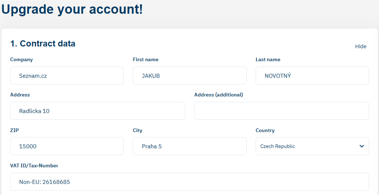Click the Hide link for Contract data

coord(361,47)
